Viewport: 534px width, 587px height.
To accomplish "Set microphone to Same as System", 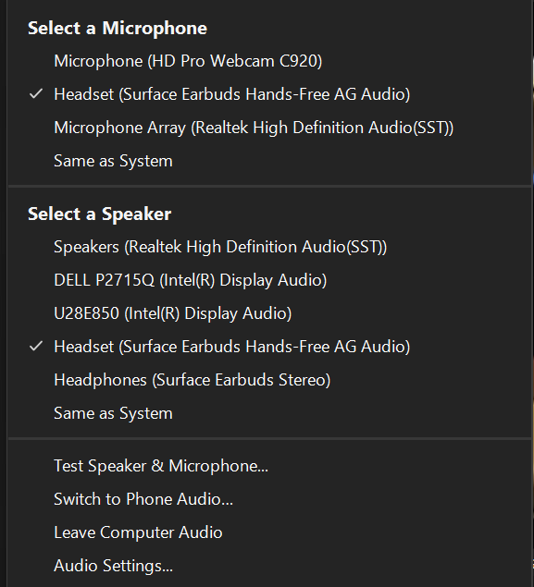I will tap(268, 161).
